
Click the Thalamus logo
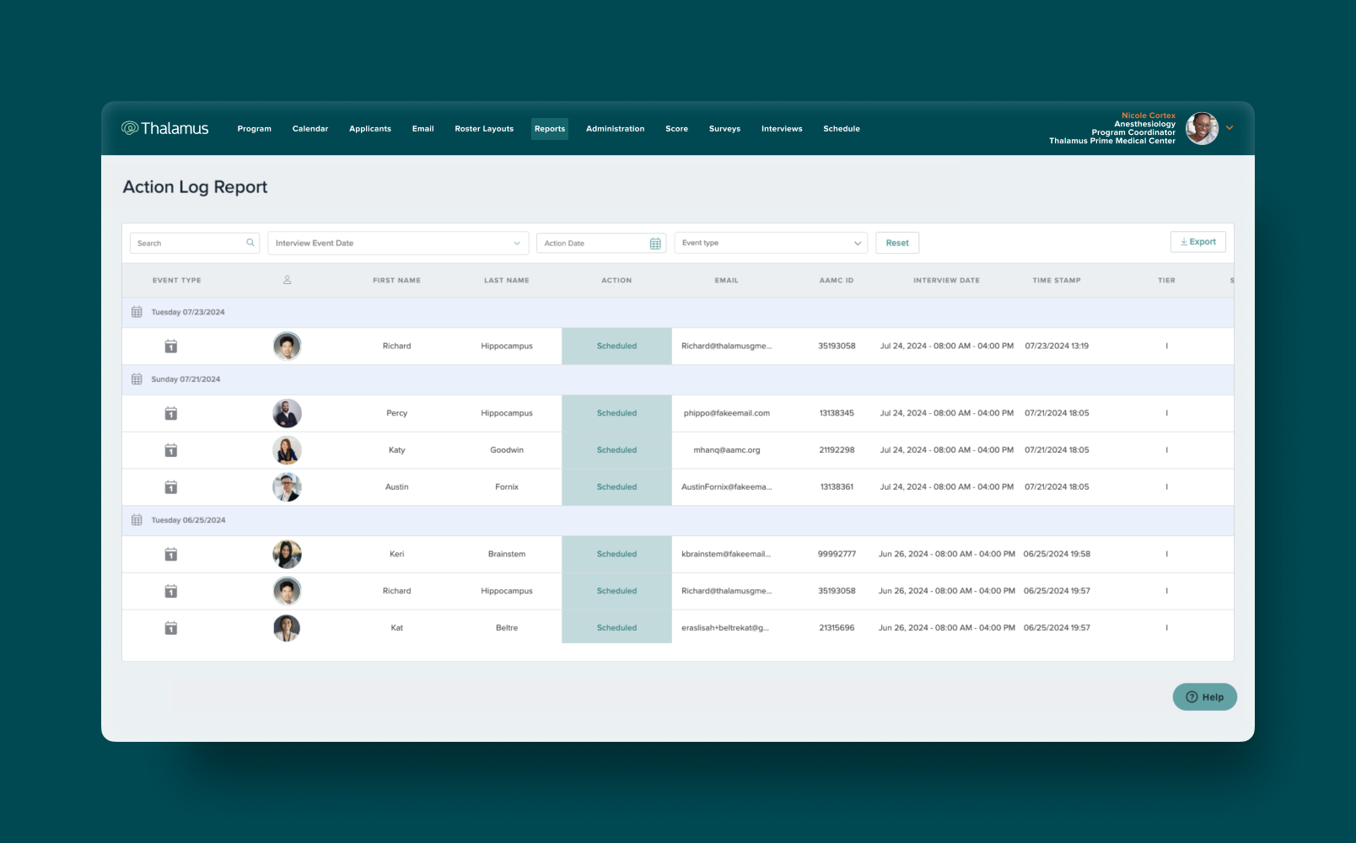(x=165, y=128)
